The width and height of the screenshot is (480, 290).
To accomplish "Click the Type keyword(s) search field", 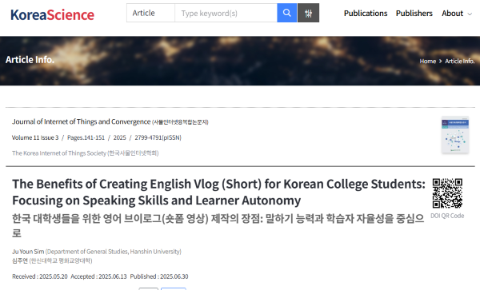I will [226, 13].
